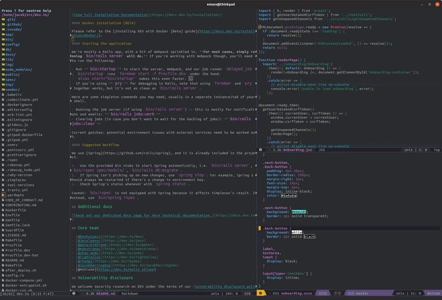Expand the db/ folder in neotree

coord(8,50)
